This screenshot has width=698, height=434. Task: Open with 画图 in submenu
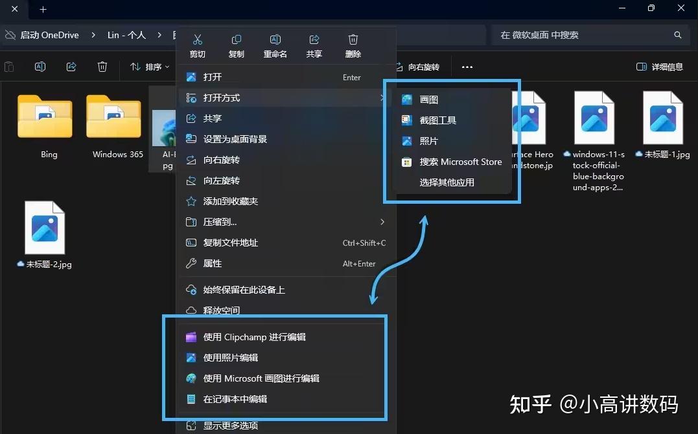coord(452,100)
